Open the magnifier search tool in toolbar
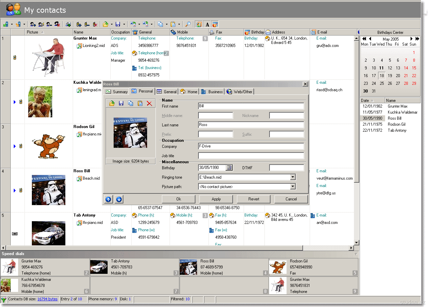 [188, 24]
